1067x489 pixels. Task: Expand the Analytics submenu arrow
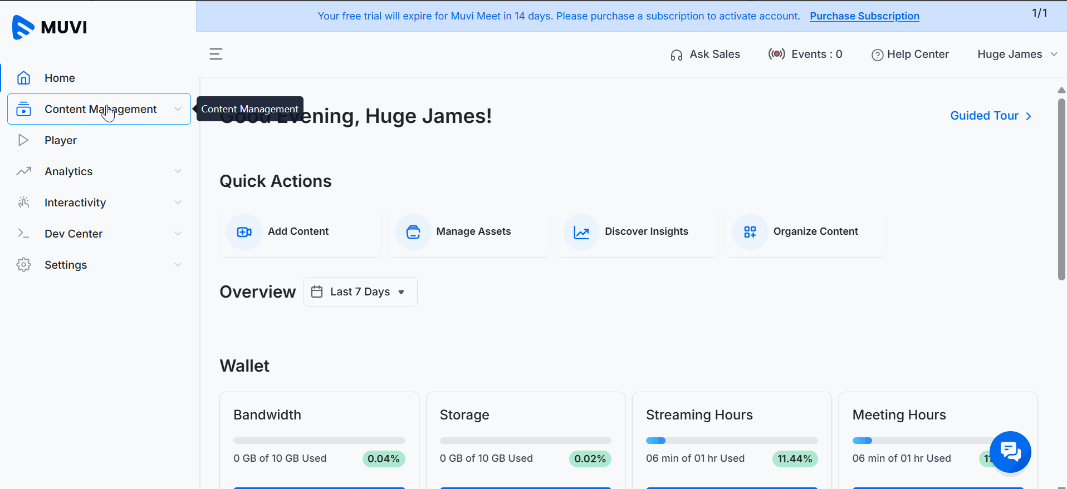[178, 171]
